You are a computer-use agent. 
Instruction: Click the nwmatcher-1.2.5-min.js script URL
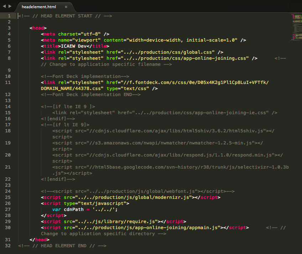pos(171,143)
